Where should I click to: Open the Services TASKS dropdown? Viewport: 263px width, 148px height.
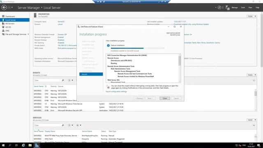tap(251, 120)
